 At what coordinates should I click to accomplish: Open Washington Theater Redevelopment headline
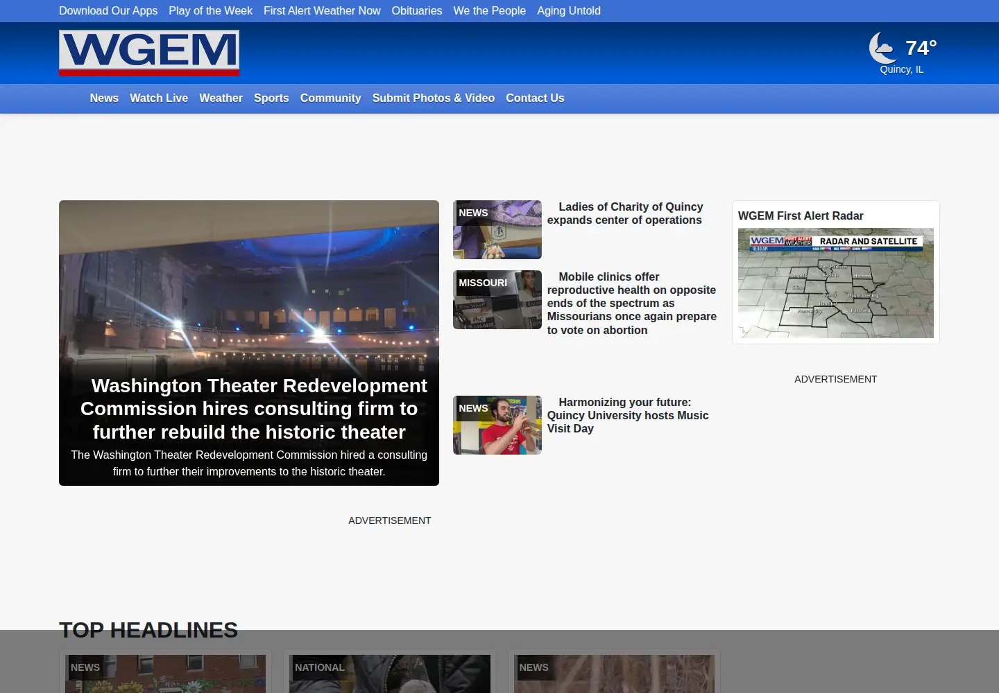[249, 409]
